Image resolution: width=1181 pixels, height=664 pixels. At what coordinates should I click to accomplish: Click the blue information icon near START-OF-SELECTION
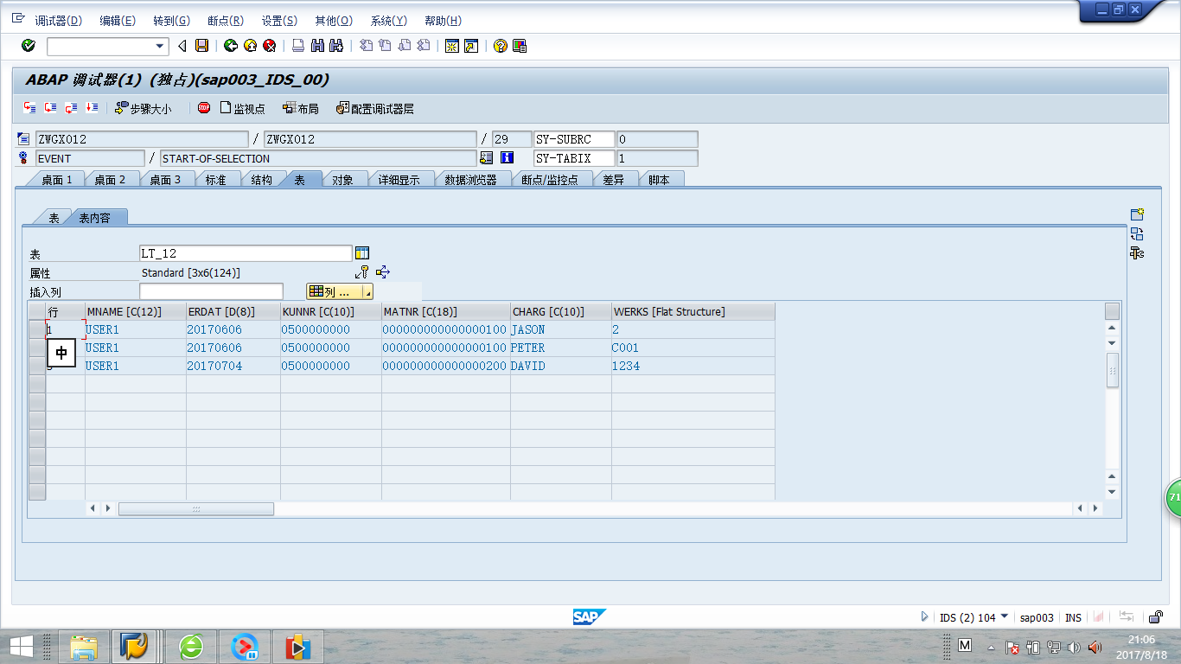click(x=508, y=158)
